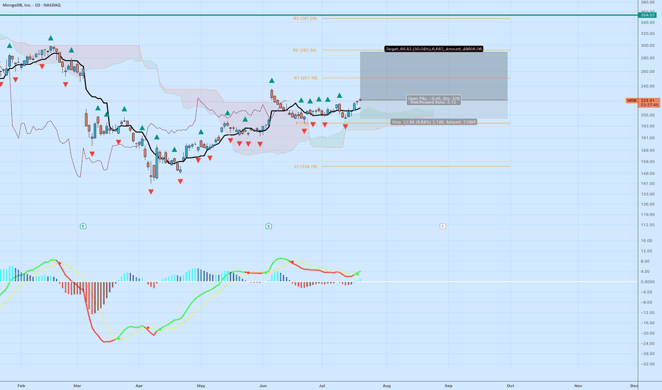This screenshot has width=662, height=390.
Task: Click the highest green triangle in February
Action: 50,38
